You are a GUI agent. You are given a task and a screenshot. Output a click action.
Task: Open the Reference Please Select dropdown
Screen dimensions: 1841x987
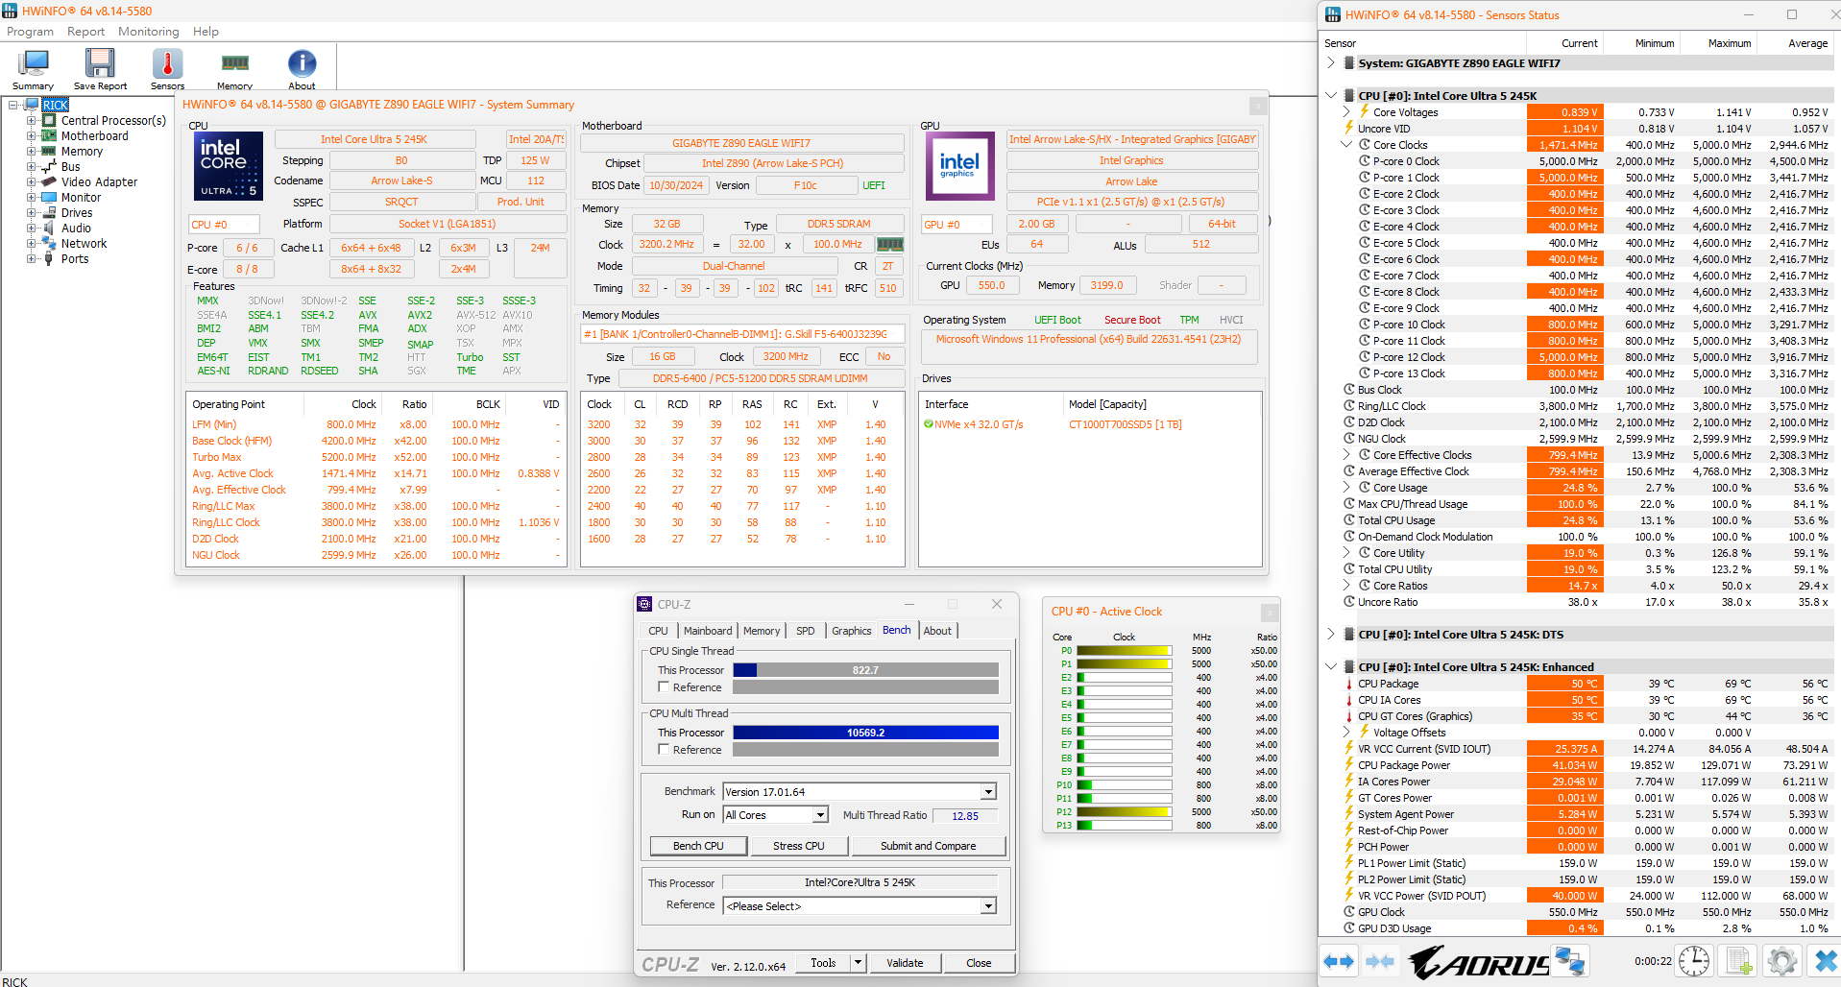(988, 906)
